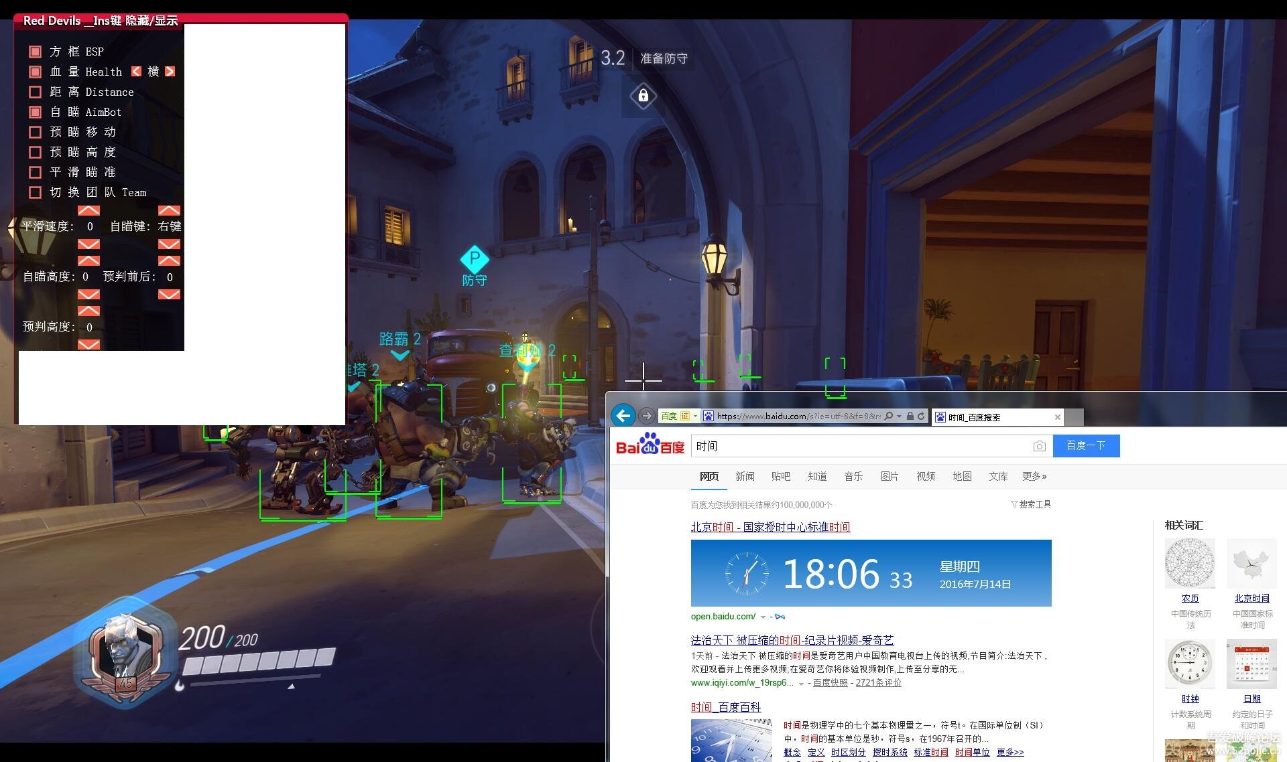Screen dimensions: 1287x762
Task: Open a new tab next to 时间_百度搜索
Action: (x=1075, y=417)
